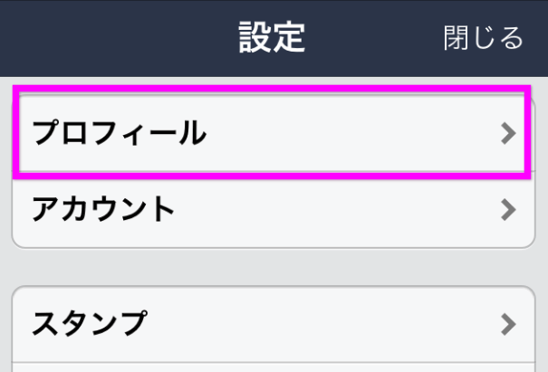Viewport: 548px width, 372px height.
Task: Click the gray gap above スタンプ group
Action: click(272, 268)
